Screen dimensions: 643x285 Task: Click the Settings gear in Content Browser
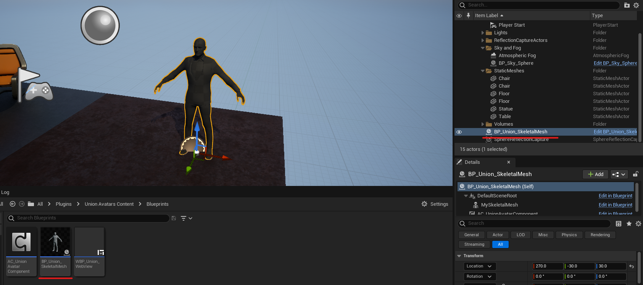[x=424, y=204]
